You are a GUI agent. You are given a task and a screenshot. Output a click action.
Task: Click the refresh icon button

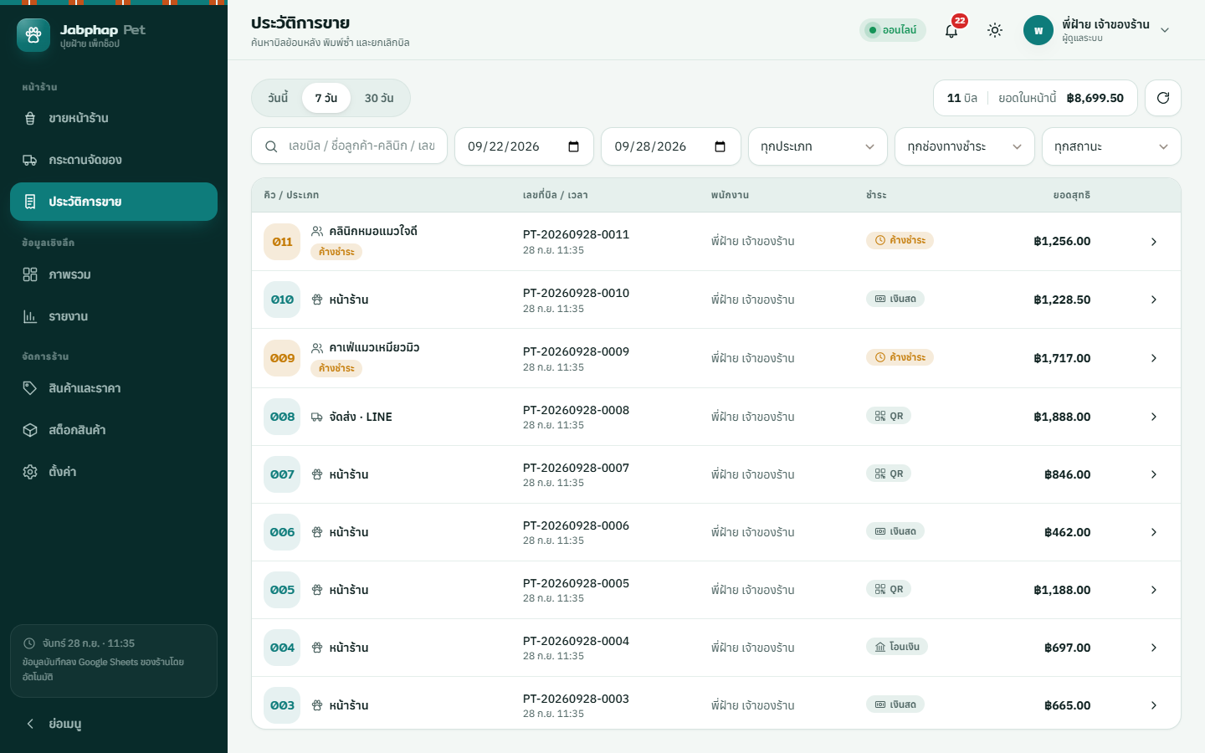click(1163, 98)
